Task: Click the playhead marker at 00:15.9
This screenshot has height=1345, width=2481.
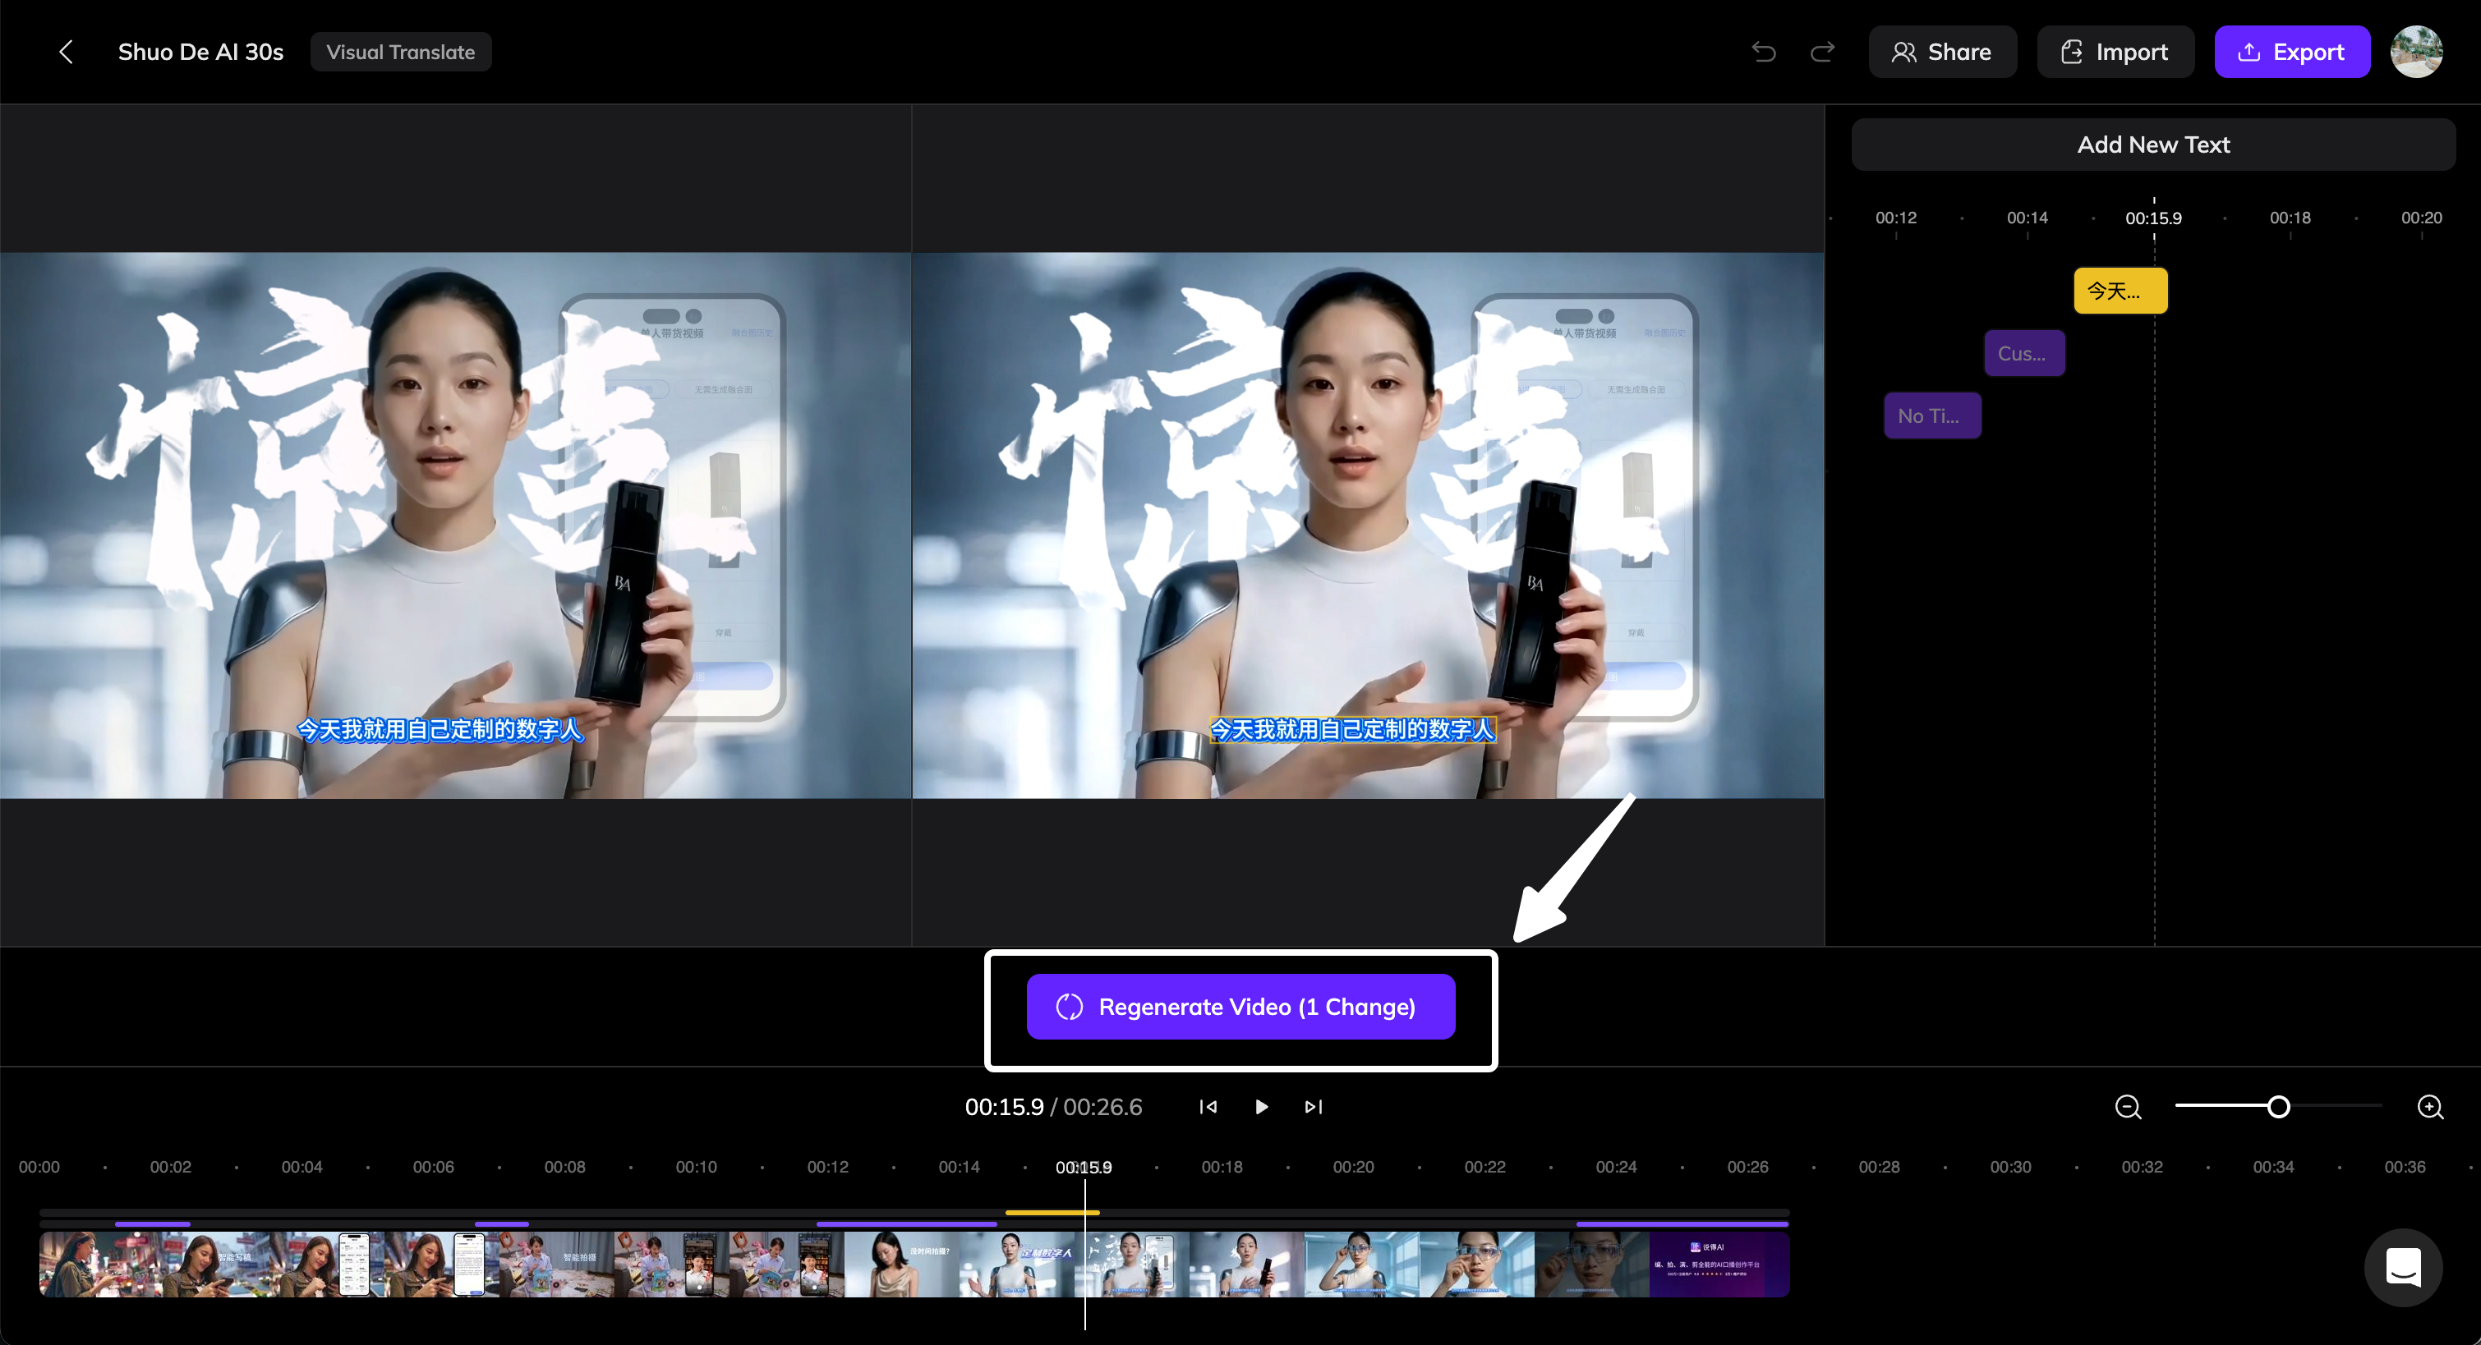Action: [1084, 1166]
